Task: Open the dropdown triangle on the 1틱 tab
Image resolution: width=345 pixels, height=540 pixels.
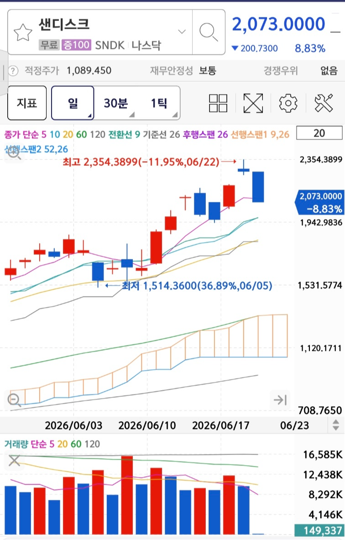Action: (175, 115)
